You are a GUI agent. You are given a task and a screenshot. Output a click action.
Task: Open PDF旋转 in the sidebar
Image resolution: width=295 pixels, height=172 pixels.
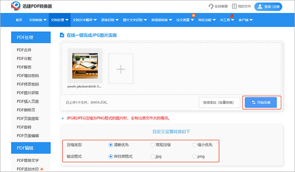(x=24, y=127)
